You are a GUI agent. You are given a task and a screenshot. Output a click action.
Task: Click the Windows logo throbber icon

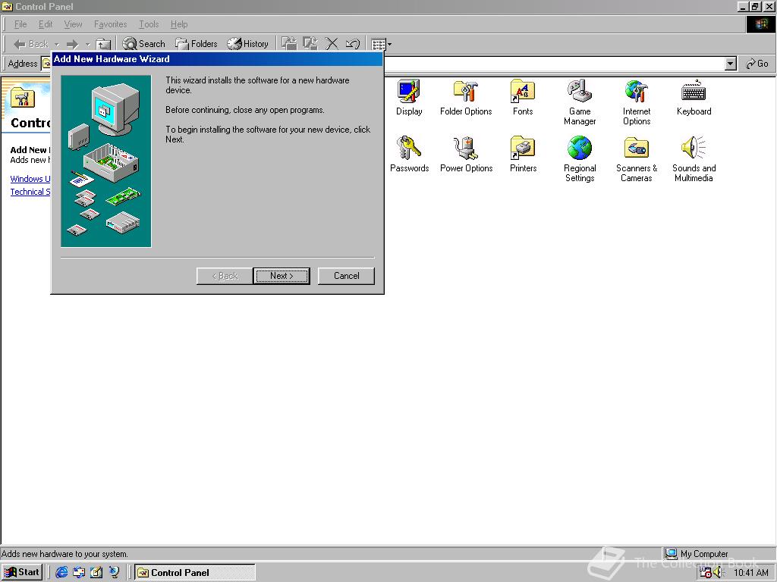click(760, 24)
